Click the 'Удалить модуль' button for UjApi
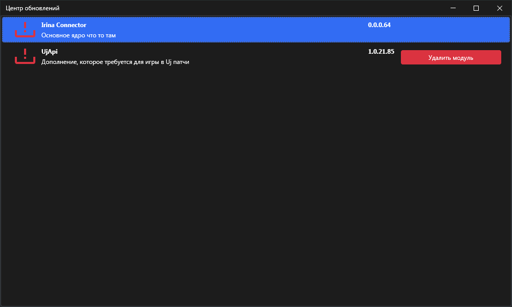The image size is (512, 307). pyautogui.click(x=451, y=57)
